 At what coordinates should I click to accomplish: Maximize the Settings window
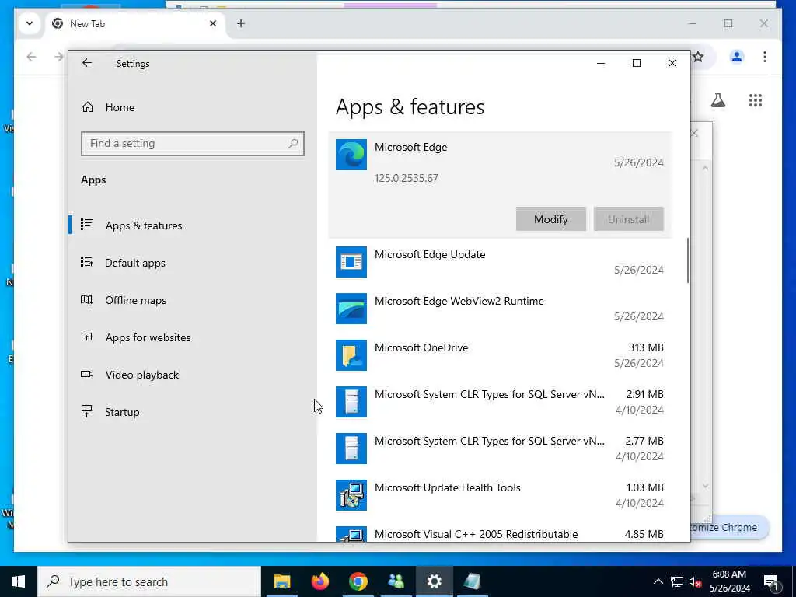click(636, 63)
